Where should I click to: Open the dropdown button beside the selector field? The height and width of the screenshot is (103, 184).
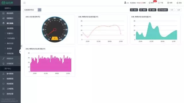click(x=39, y=10)
